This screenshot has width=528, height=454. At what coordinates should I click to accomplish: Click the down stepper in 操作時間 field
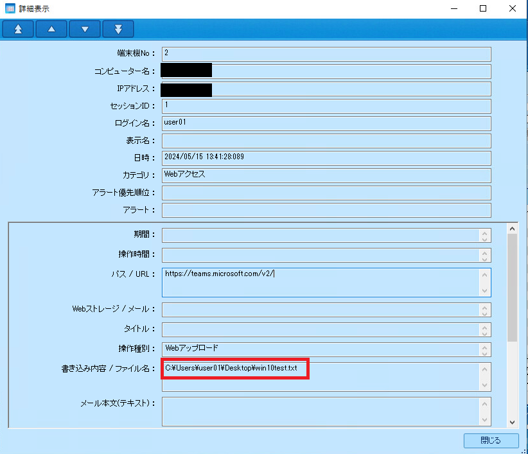point(485,258)
